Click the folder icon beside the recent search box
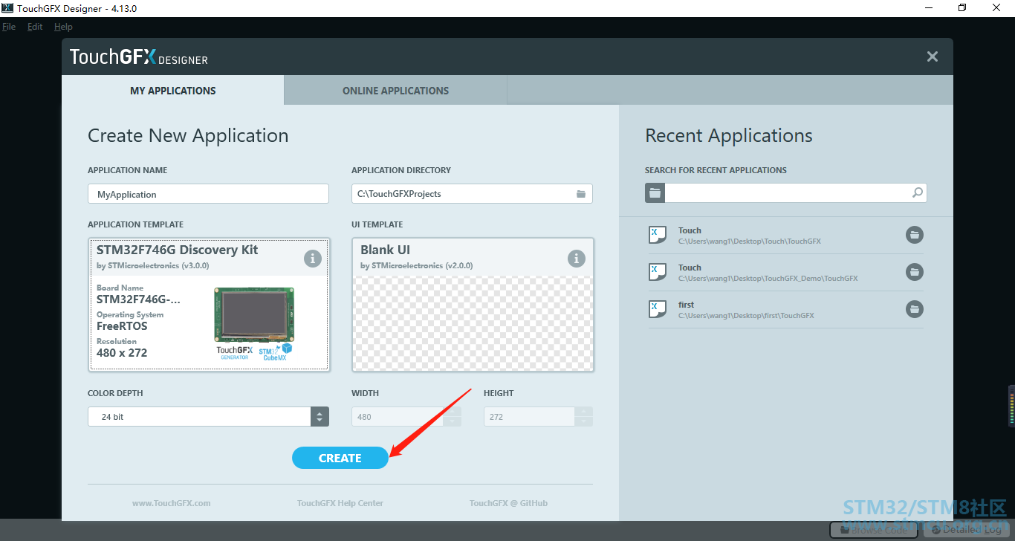The height and width of the screenshot is (541, 1015). tap(655, 193)
